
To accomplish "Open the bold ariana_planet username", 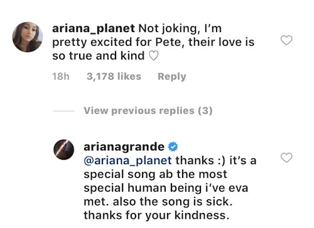I will 94,29.
